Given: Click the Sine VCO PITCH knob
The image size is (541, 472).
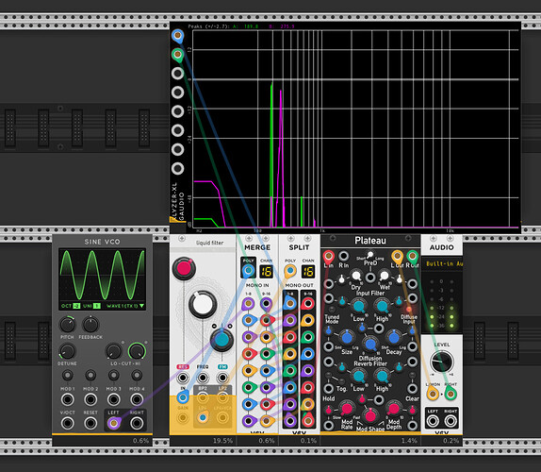Looking at the screenshot, I should click(67, 325).
